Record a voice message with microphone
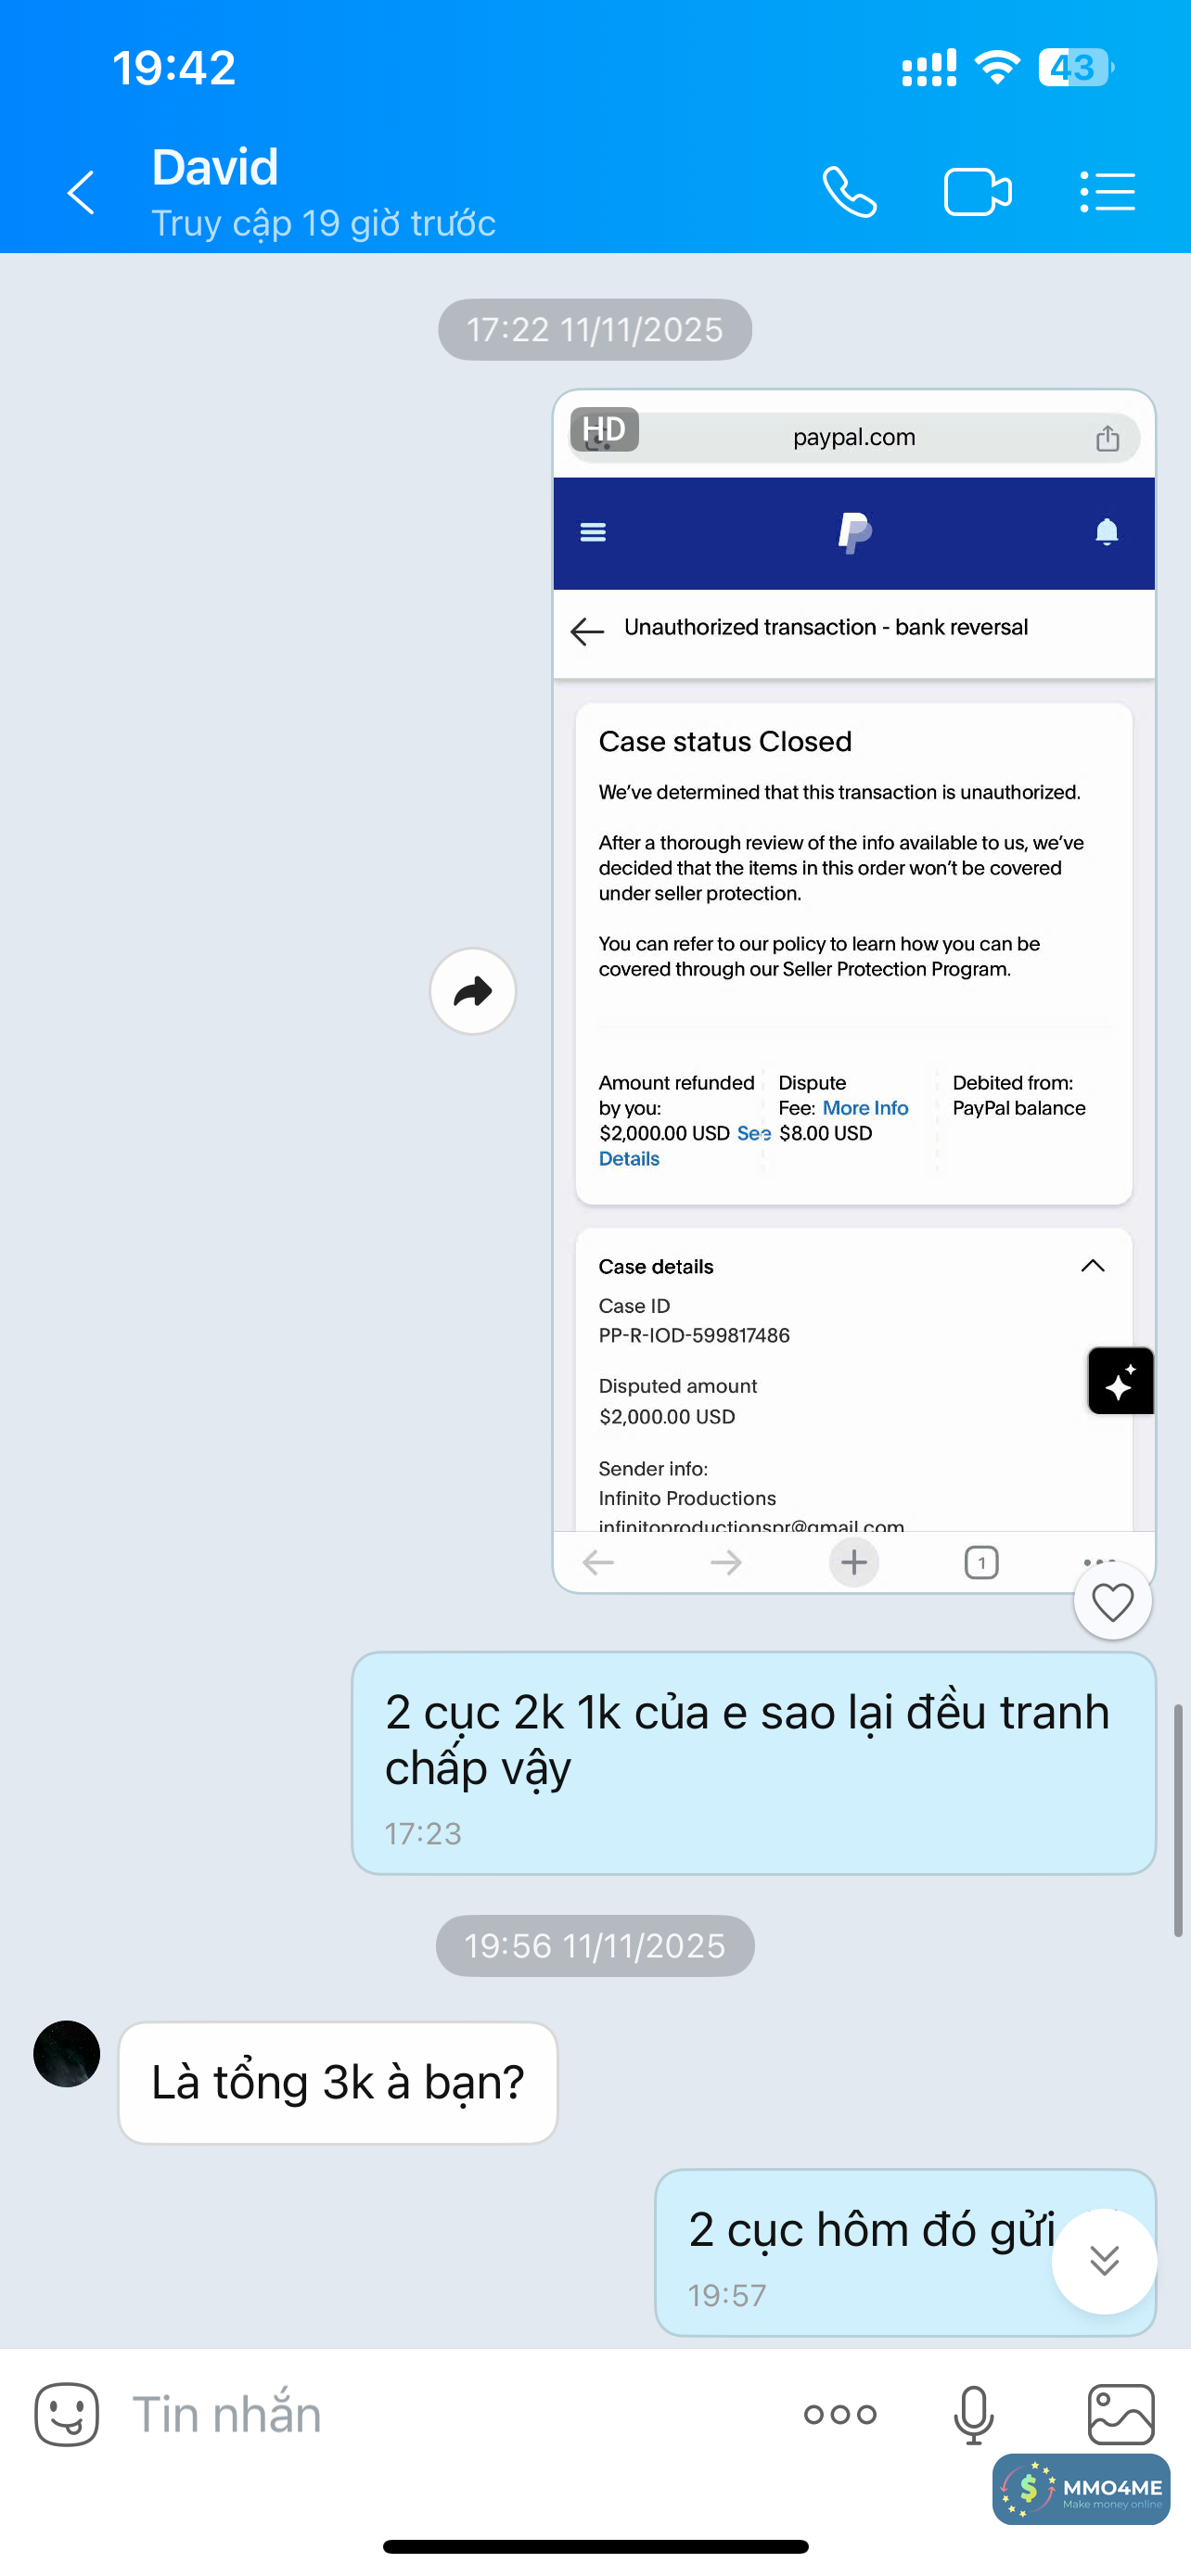The height and width of the screenshot is (2576, 1191). click(973, 2415)
